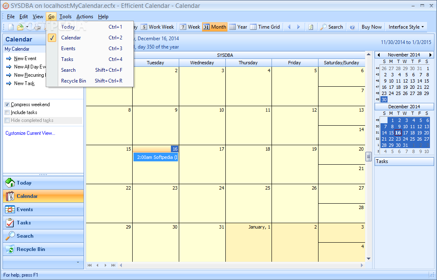Open the Actions menu
The width and height of the screenshot is (437, 280).
(85, 17)
